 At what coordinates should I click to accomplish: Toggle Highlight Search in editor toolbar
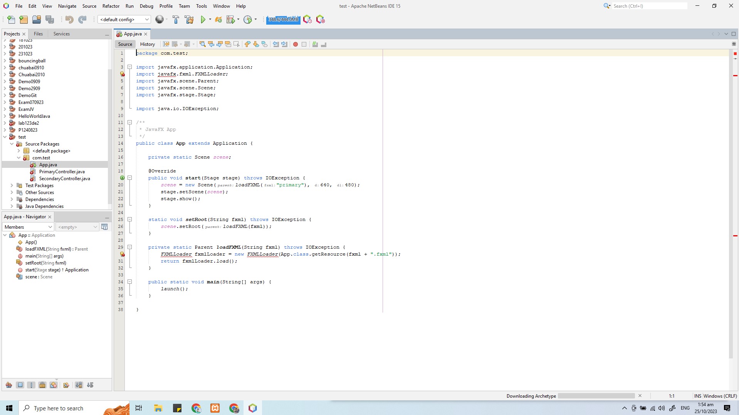(228, 44)
